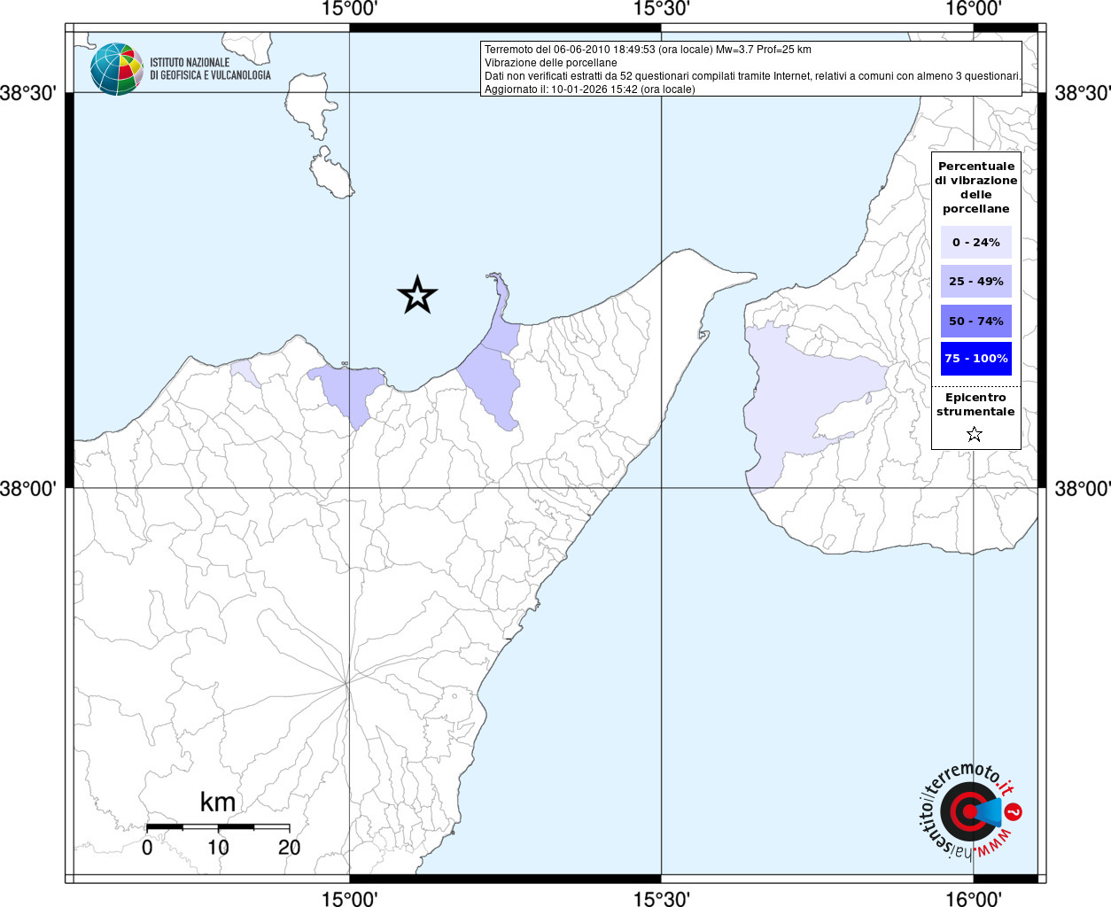Click the INGV globe logo
This screenshot has height=907, width=1111.
coord(116,69)
